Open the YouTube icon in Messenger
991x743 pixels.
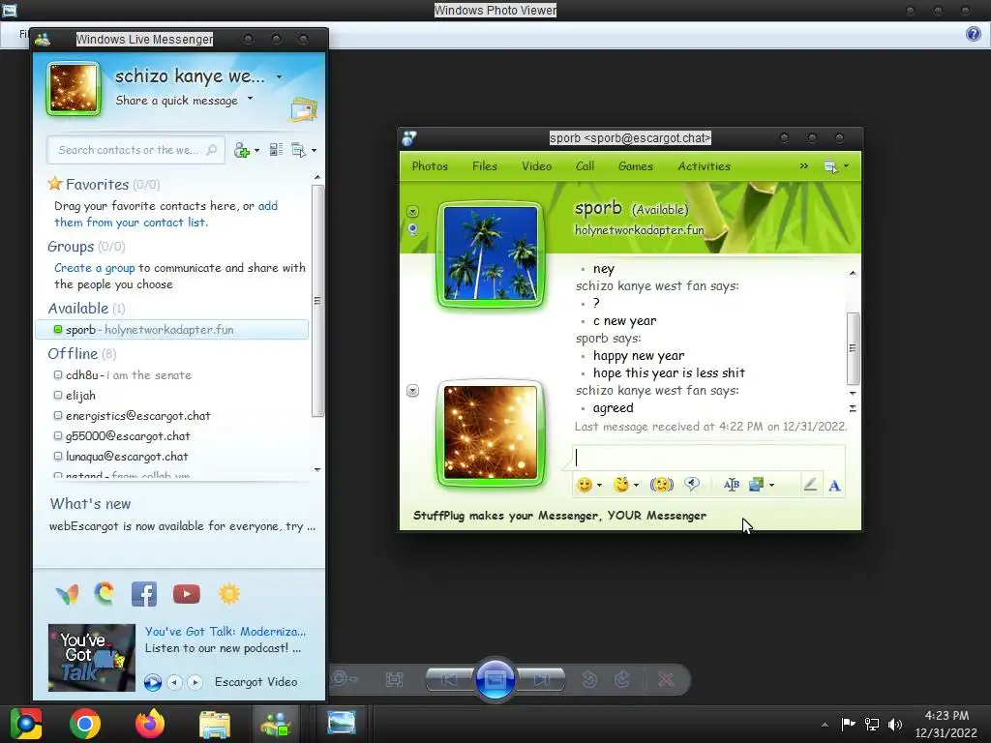[187, 595]
